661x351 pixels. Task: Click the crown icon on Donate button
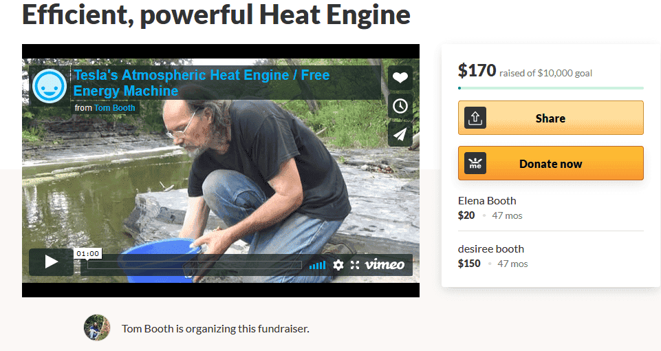pos(475,163)
